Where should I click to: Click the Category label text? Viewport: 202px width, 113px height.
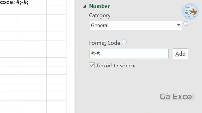[100, 16]
